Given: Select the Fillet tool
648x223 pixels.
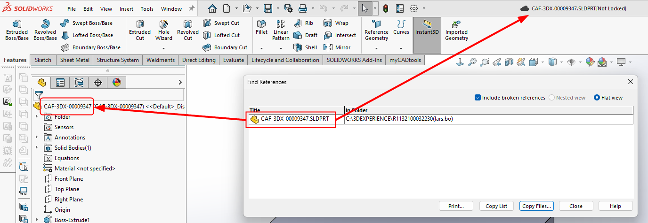Looking at the screenshot, I should 261,27.
